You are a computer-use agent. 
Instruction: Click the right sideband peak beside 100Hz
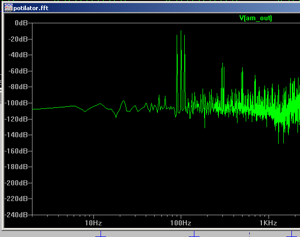point(184,35)
